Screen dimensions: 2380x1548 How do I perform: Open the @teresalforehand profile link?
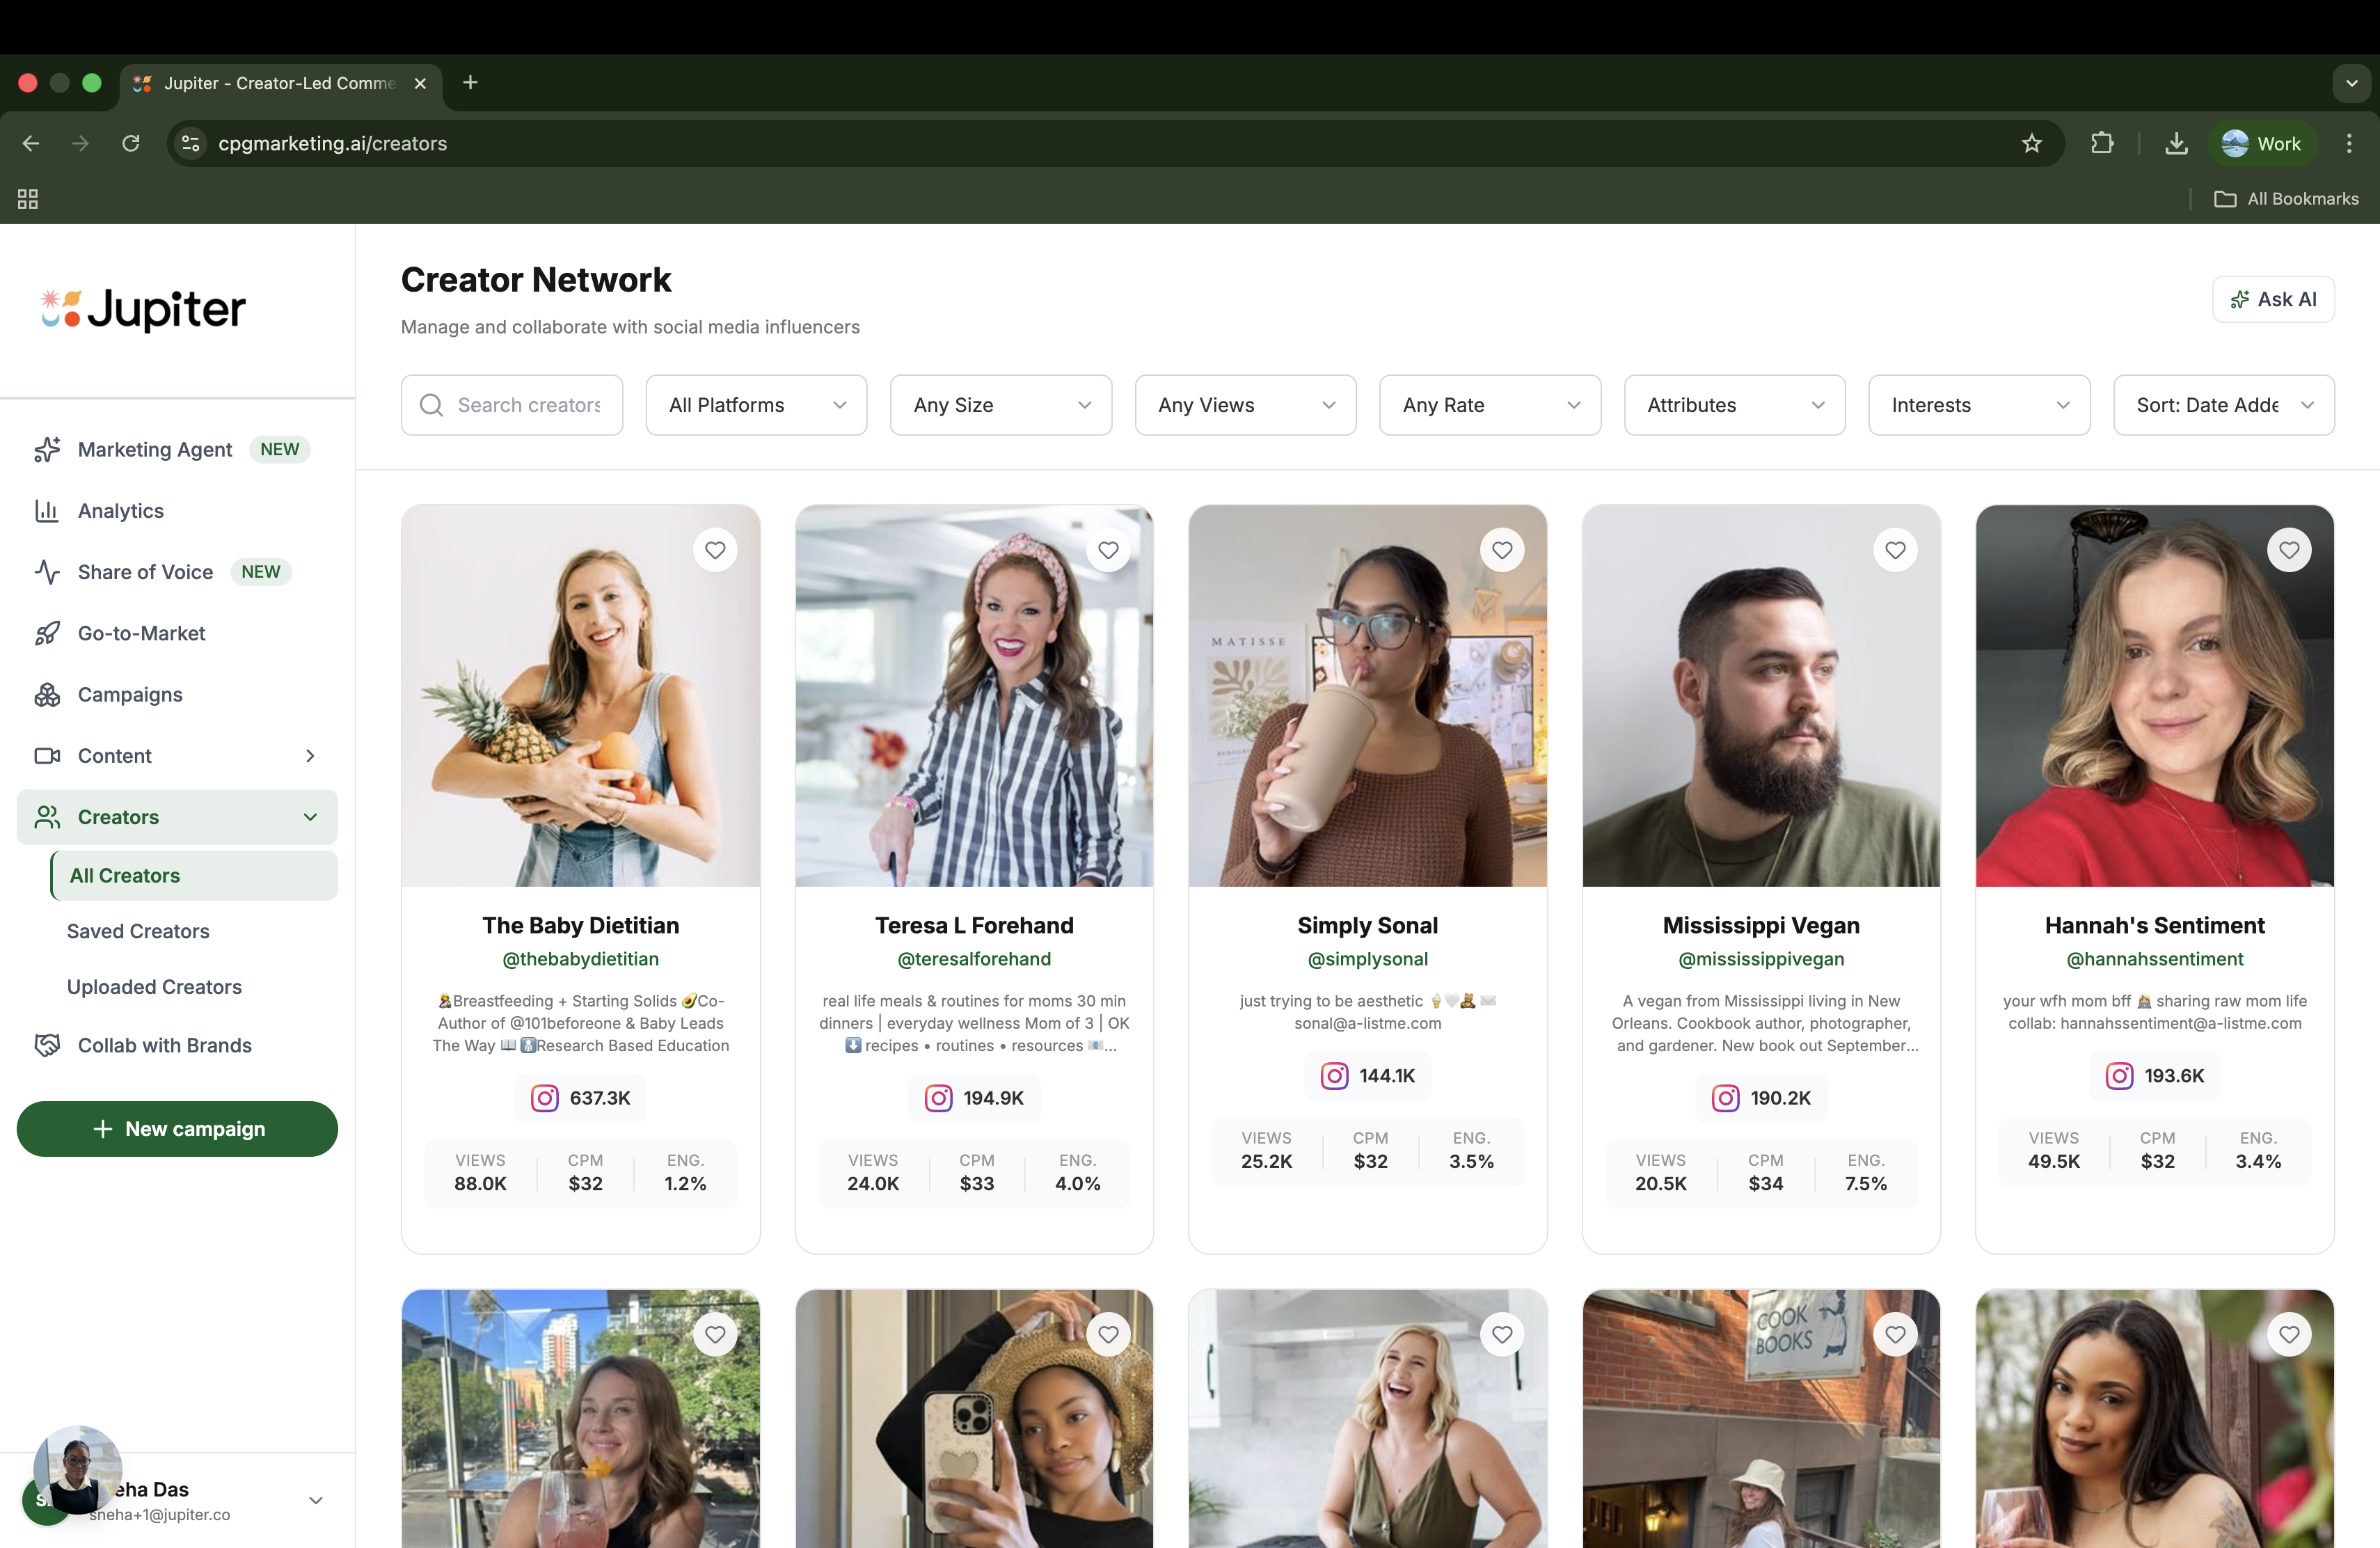coord(974,959)
